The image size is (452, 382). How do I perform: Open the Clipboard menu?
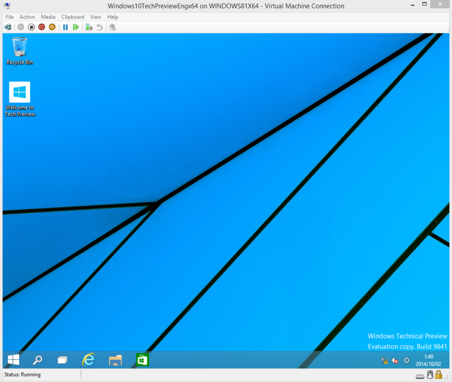click(x=73, y=17)
